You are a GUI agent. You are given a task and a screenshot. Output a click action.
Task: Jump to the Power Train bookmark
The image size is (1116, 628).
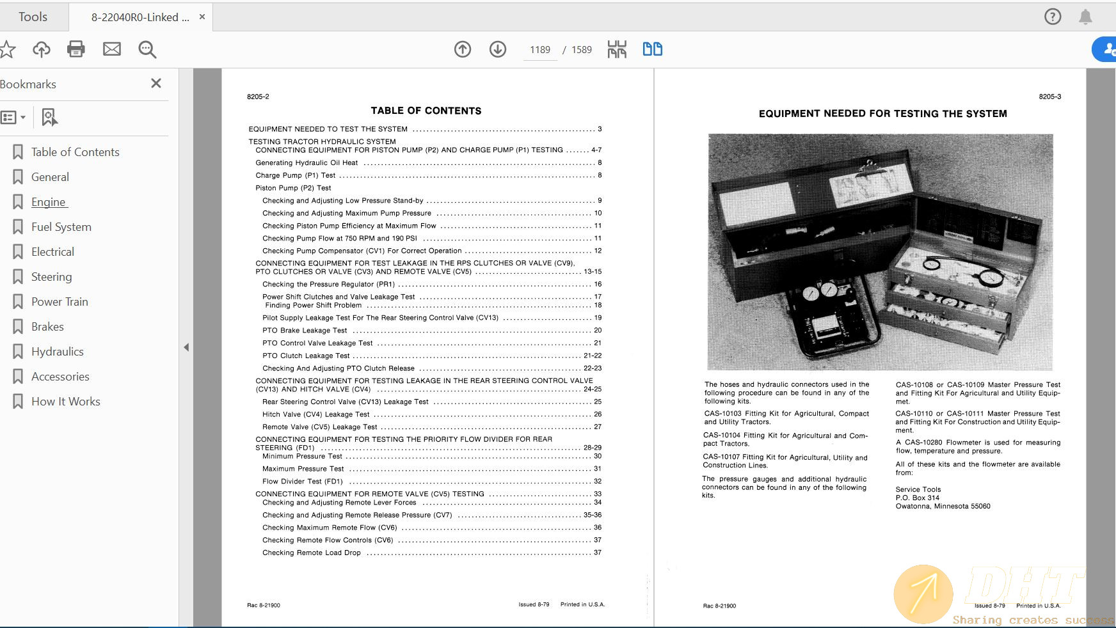[60, 302]
